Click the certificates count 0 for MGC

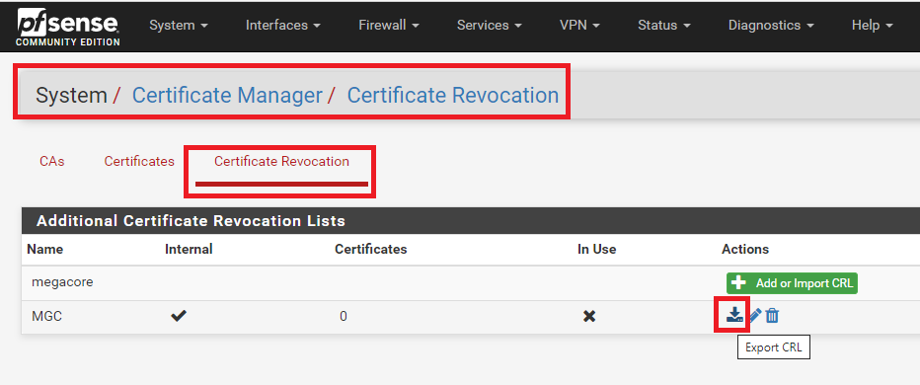(x=344, y=316)
